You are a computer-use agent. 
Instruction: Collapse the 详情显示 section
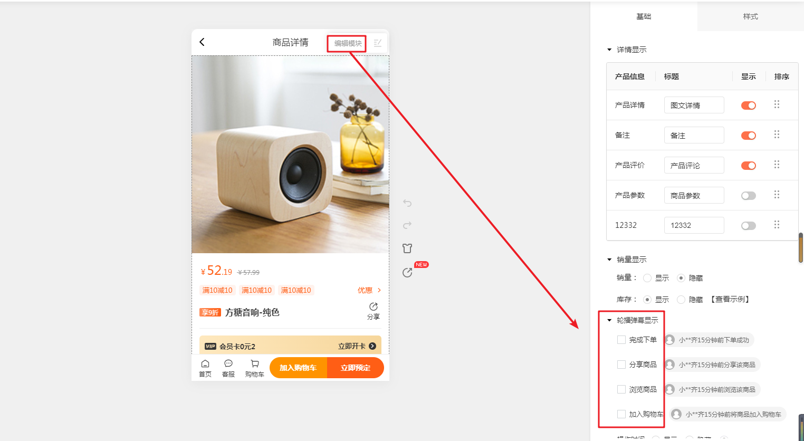click(x=609, y=50)
